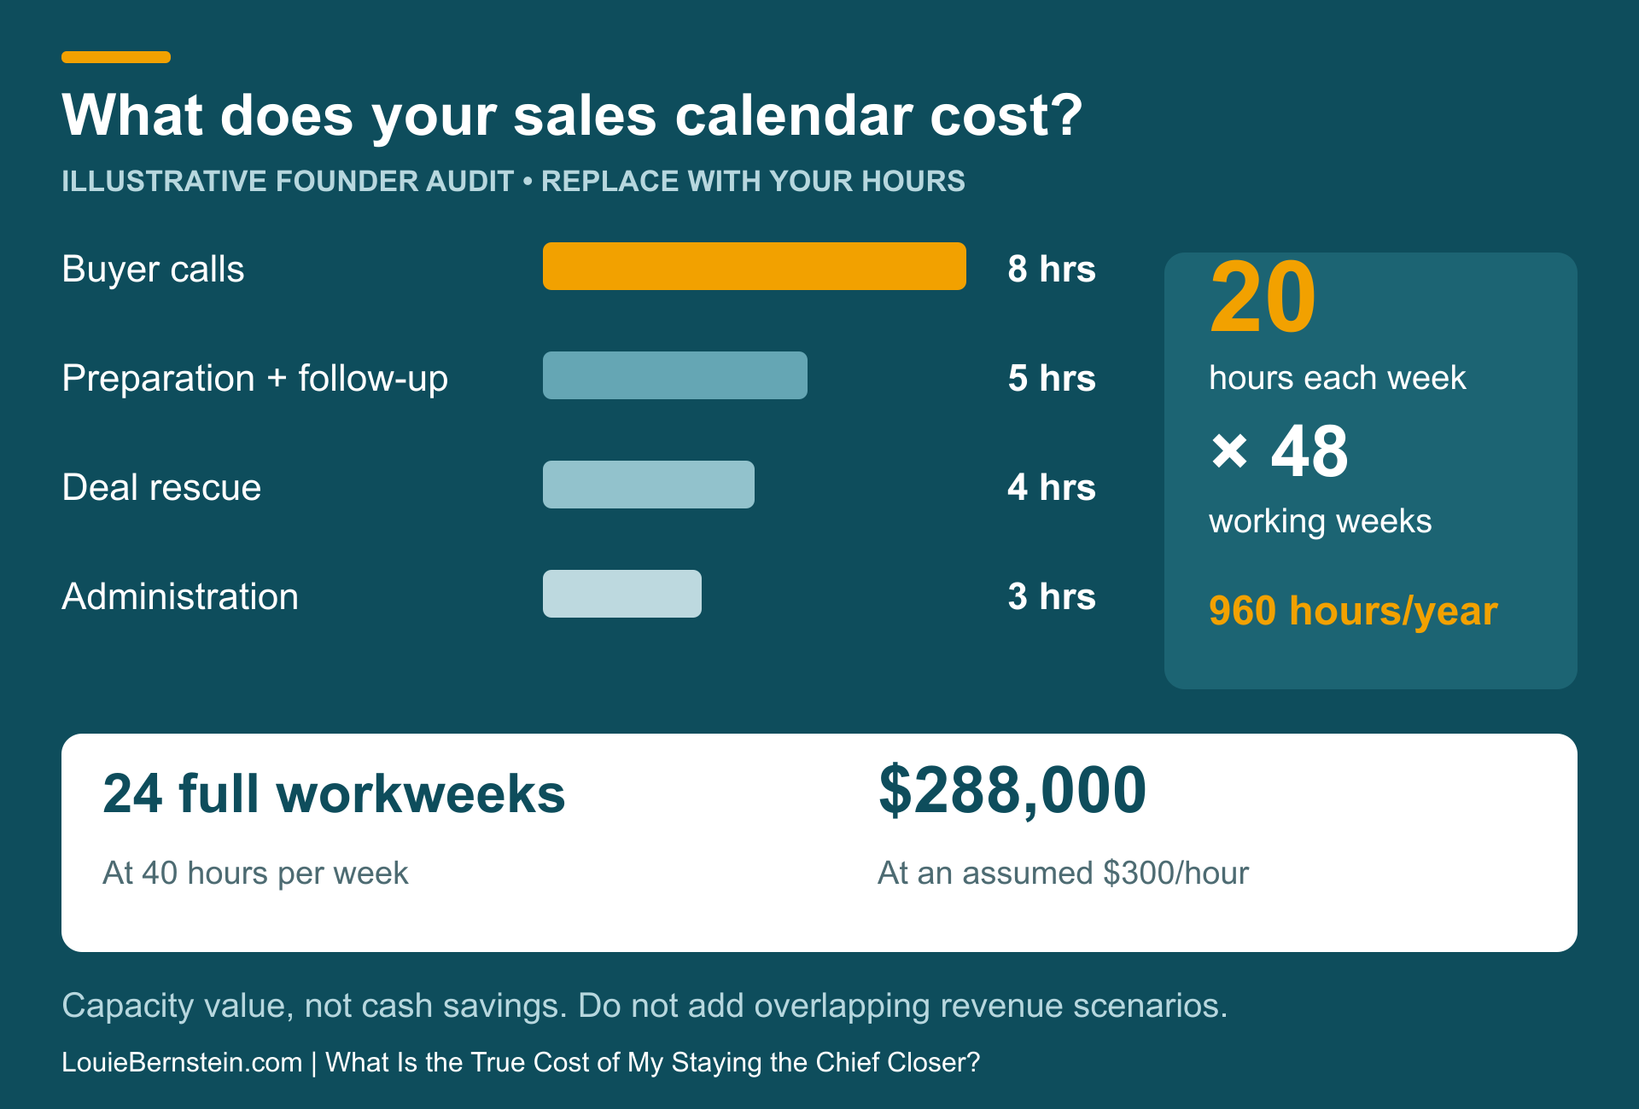
Task: Click the 960 hours/year total
Action: click(1353, 611)
